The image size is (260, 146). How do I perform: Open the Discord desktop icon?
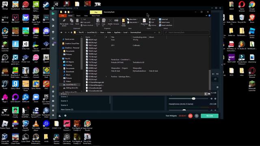(46, 32)
